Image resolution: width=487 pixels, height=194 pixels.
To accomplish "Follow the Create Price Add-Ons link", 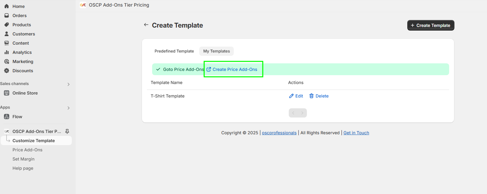I will [x=234, y=69].
